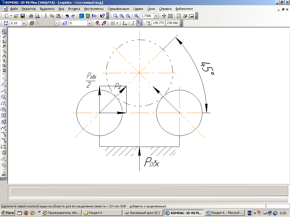Image resolution: width=290 pixels, height=217 pixels.
Task: Select the Ellipse drawing tool
Action: click(4, 109)
